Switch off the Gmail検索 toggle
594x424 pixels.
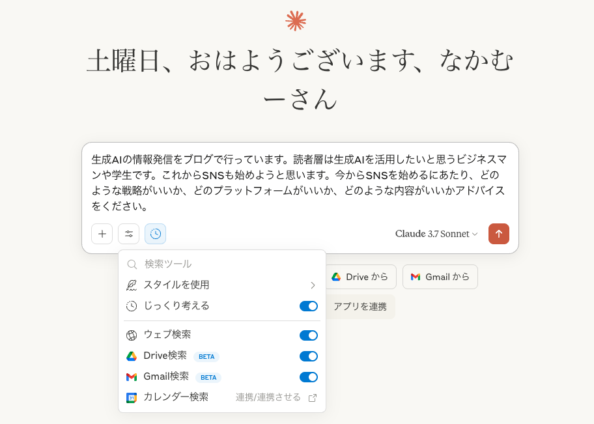[309, 377]
